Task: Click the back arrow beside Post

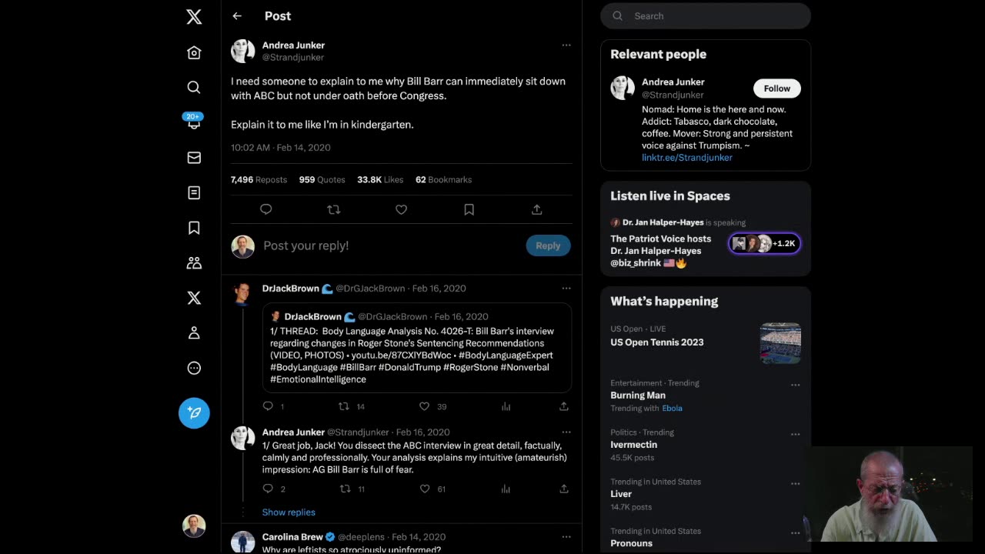Action: 237,16
